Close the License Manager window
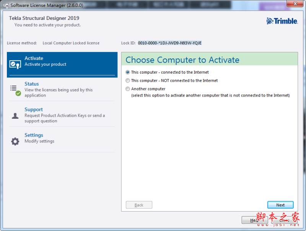This screenshot has height=231, width=306. tap(295, 4)
